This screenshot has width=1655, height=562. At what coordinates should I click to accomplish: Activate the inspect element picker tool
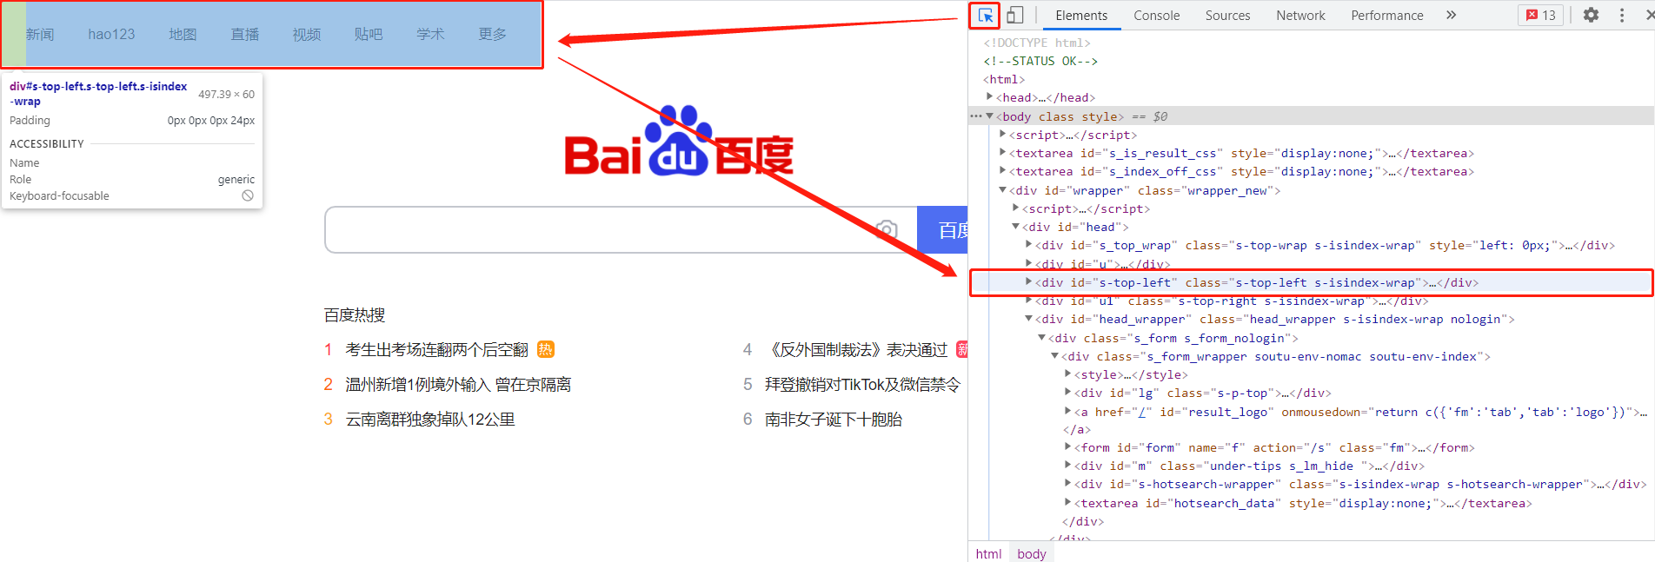tap(985, 15)
